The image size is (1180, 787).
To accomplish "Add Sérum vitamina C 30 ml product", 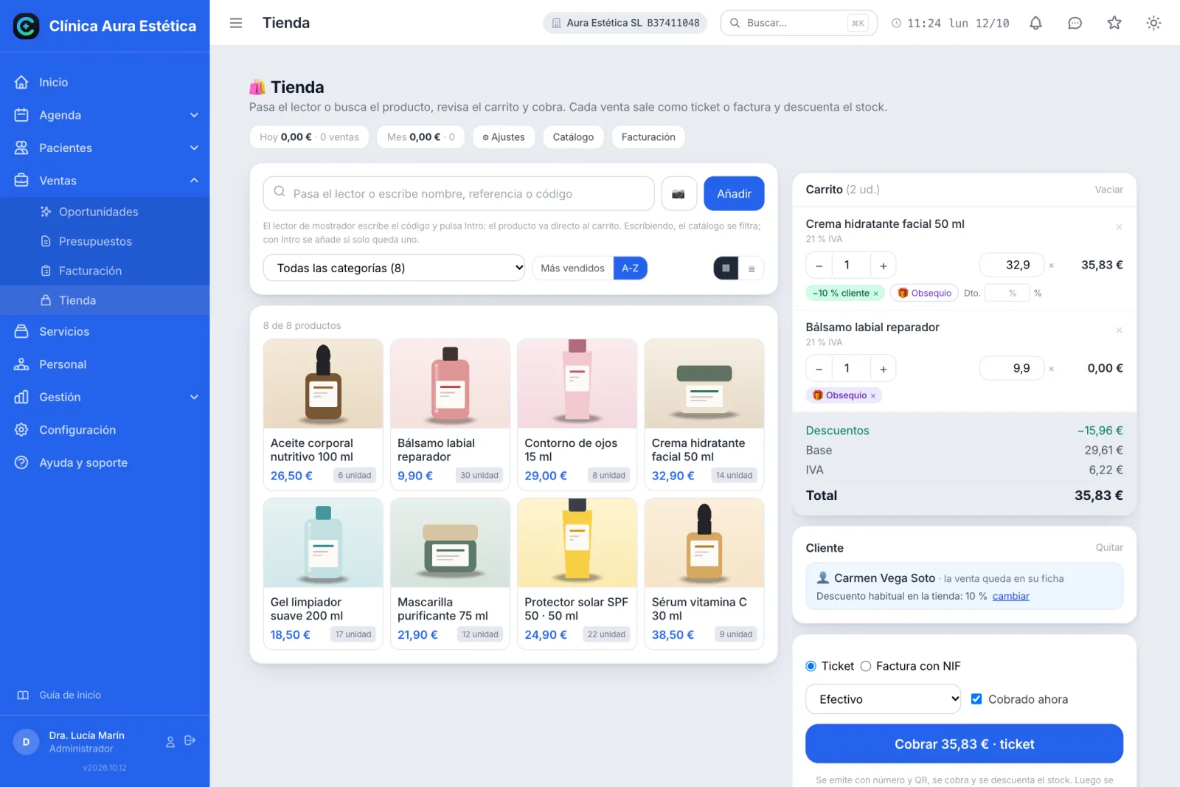I will (704, 573).
